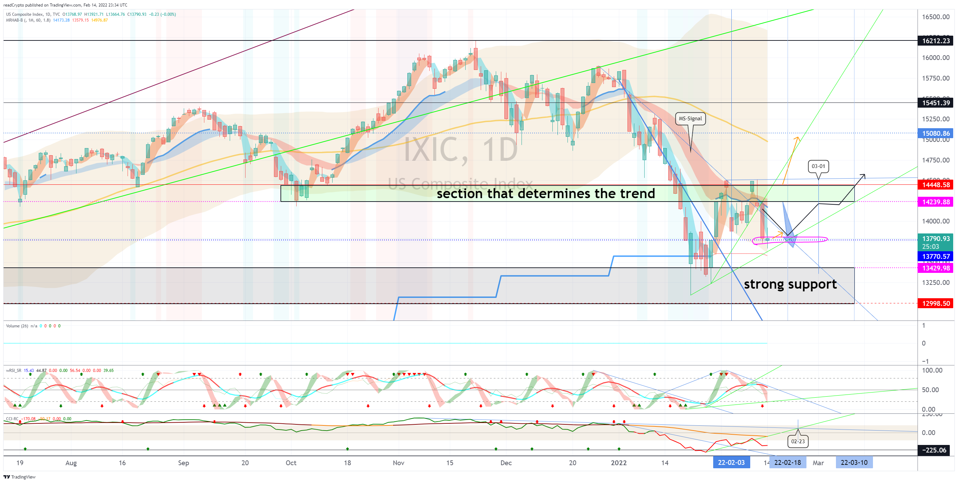
Task: Click the 14750.00 price axis label
Action: click(x=936, y=160)
